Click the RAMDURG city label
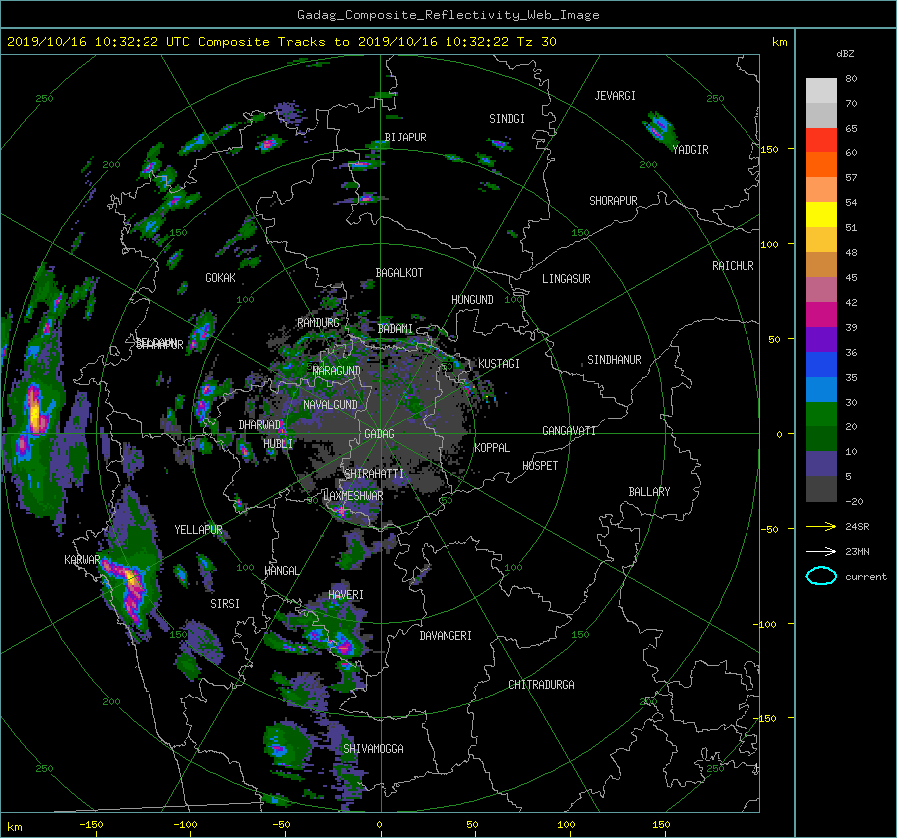897x838 pixels. point(318,323)
